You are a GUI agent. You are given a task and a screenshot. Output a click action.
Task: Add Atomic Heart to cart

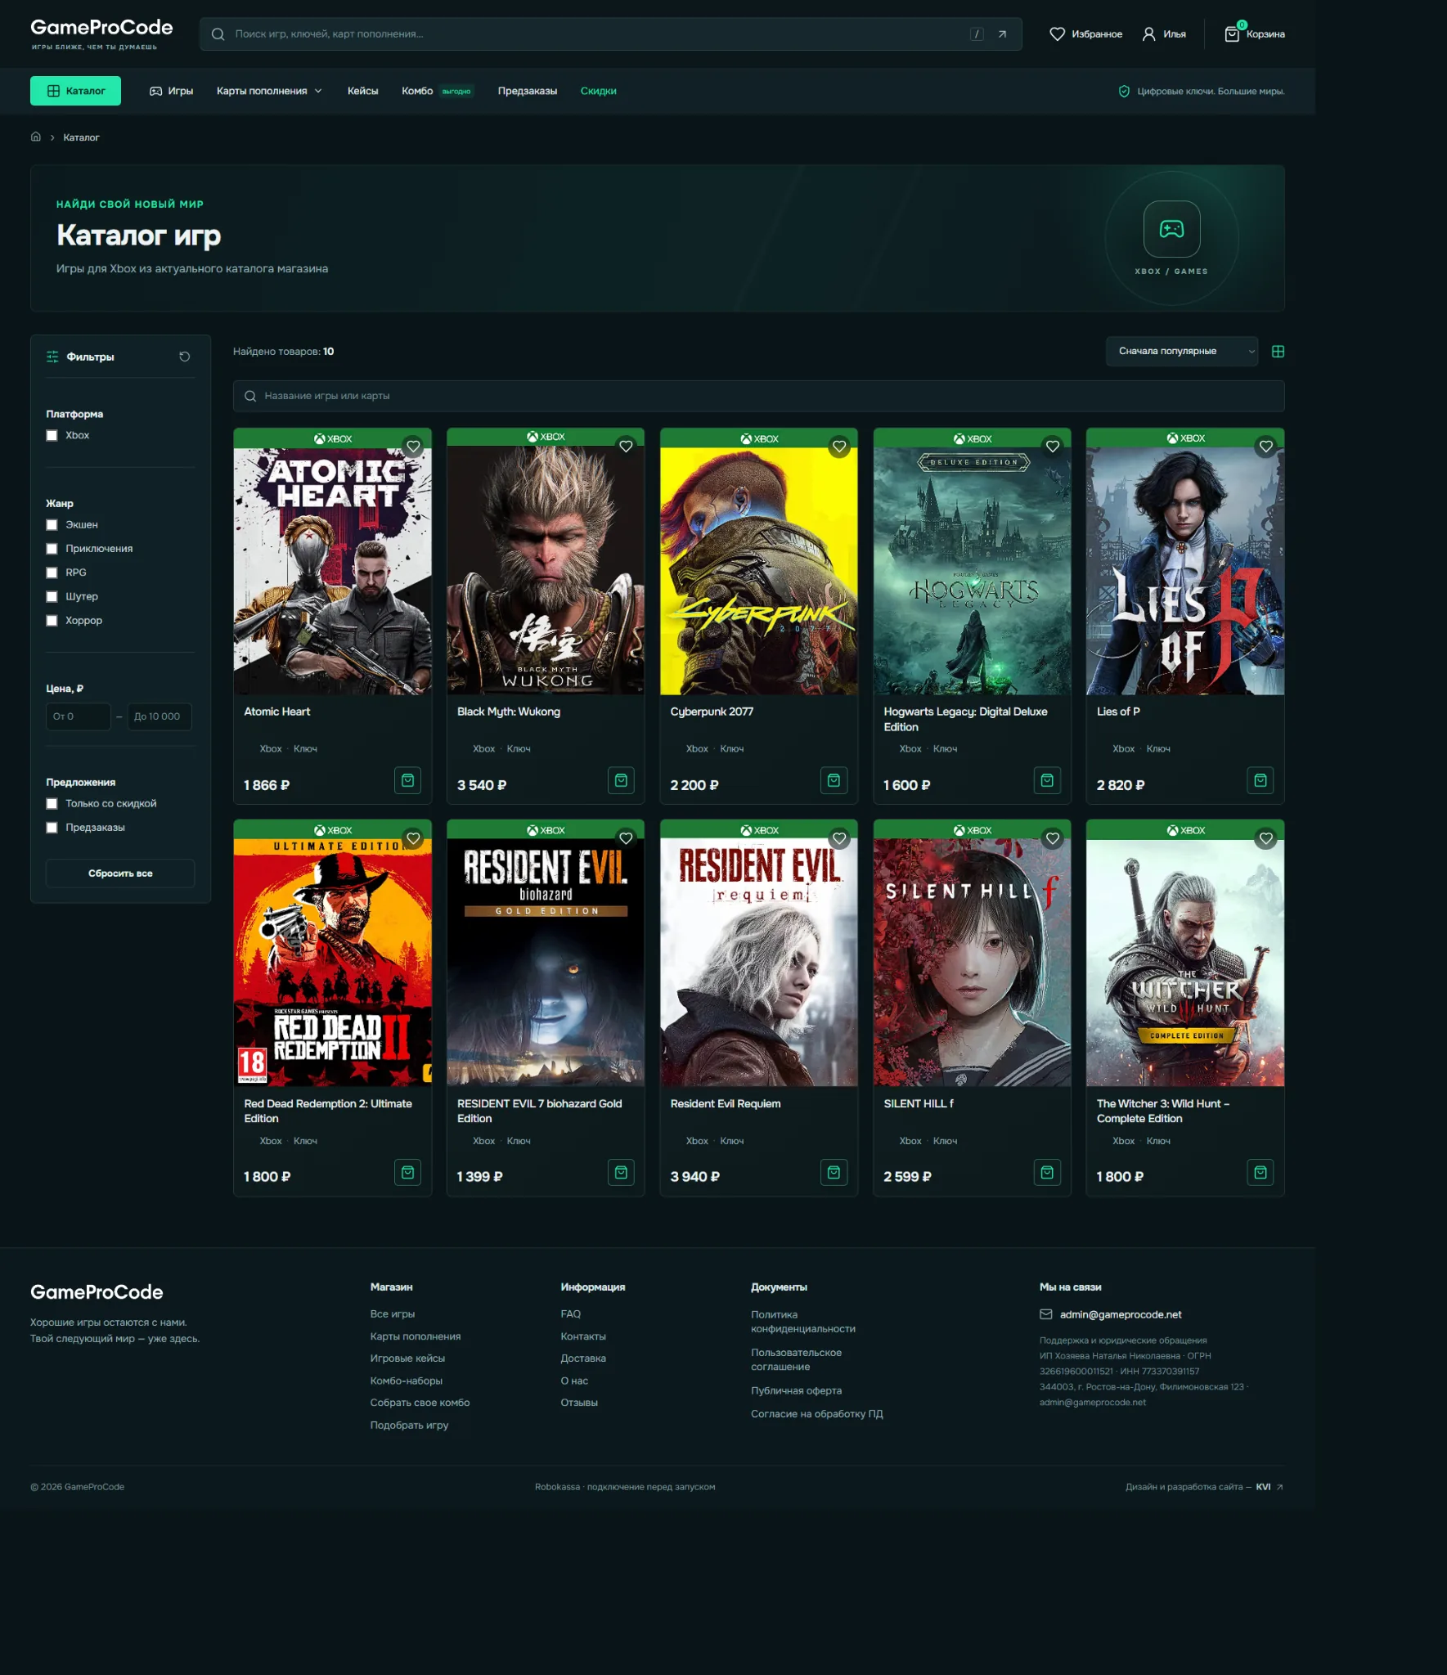[x=407, y=781]
